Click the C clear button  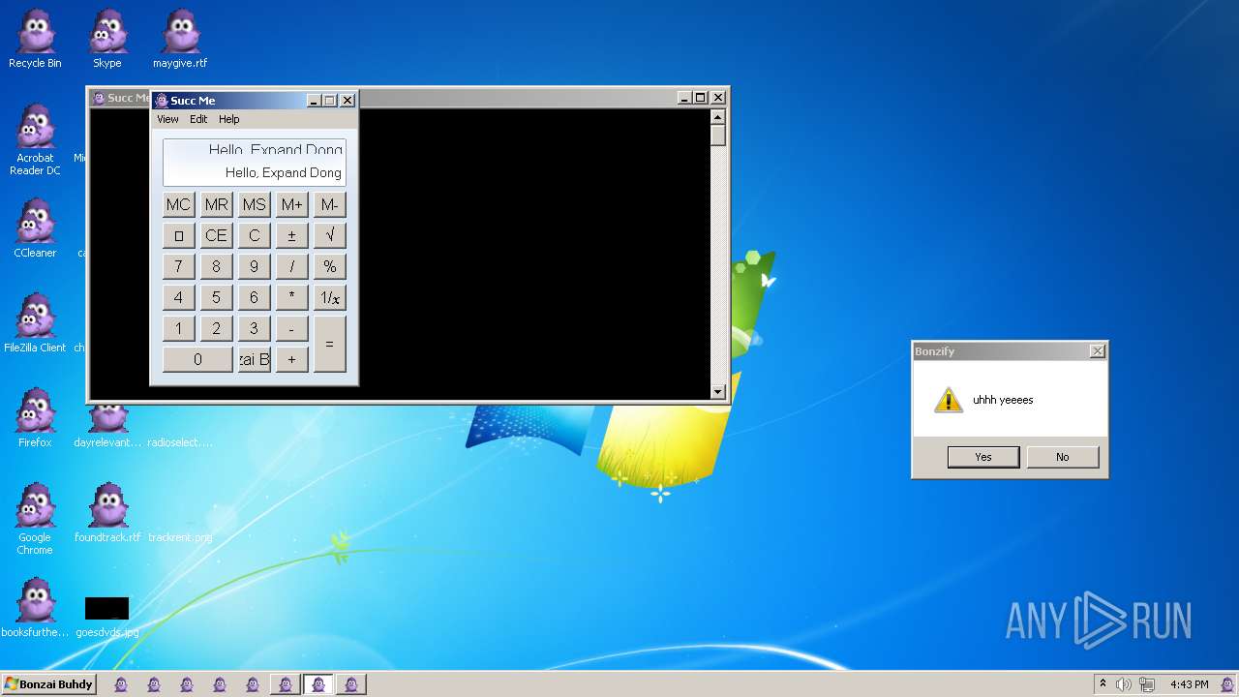(x=254, y=235)
